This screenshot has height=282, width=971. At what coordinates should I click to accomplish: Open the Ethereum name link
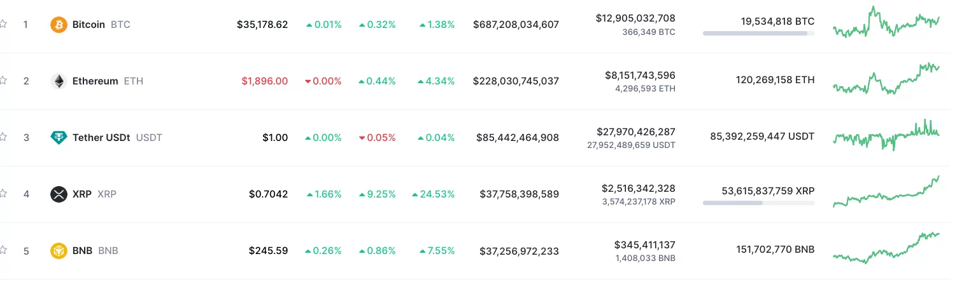pos(95,81)
